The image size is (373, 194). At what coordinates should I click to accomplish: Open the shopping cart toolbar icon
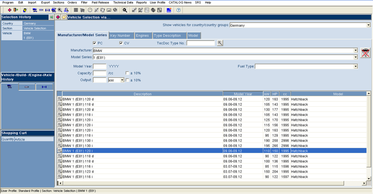click(82, 10)
